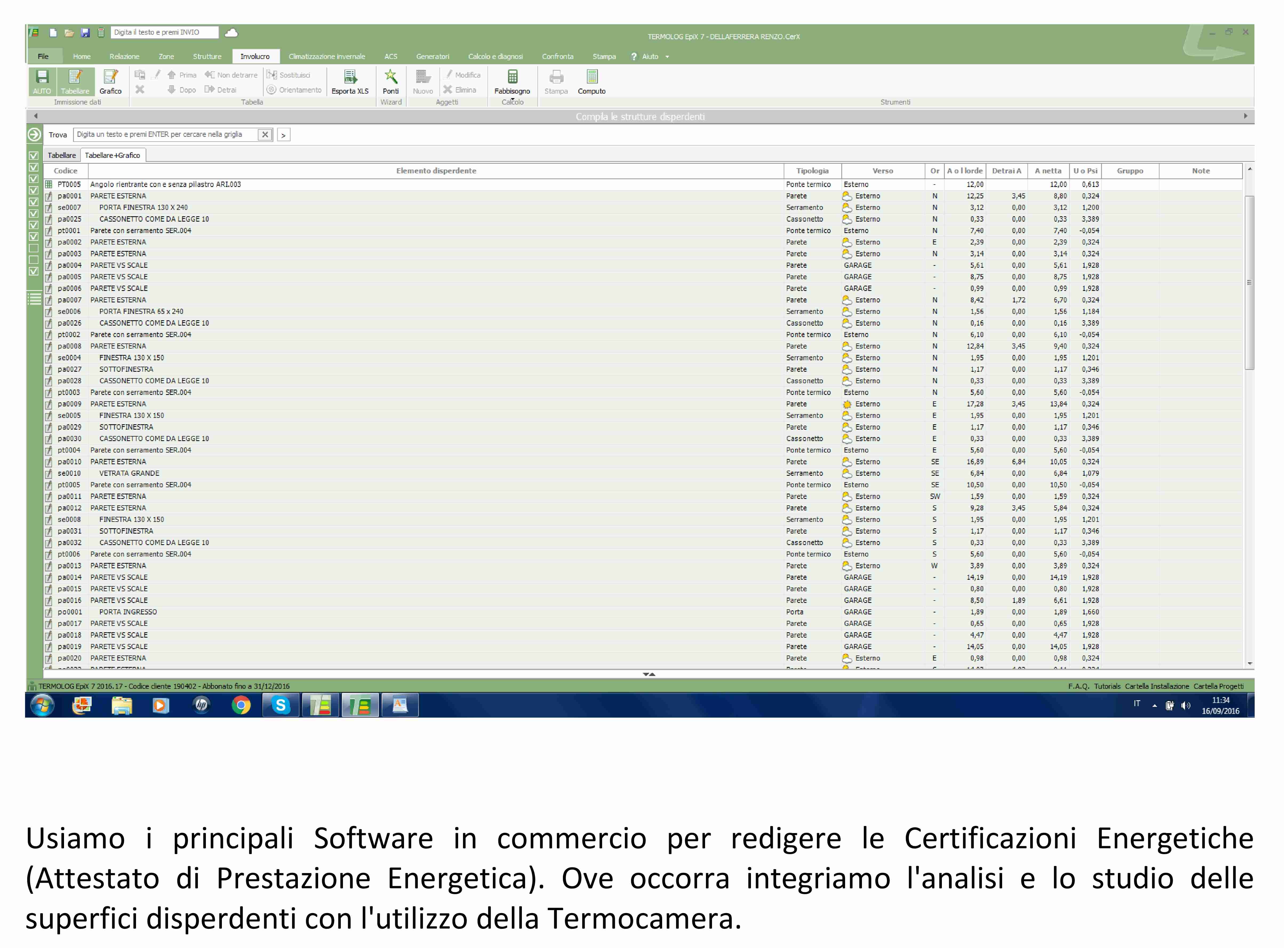The width and height of the screenshot is (1284, 948).
Task: Switch to Grafico input mode
Action: (x=110, y=82)
